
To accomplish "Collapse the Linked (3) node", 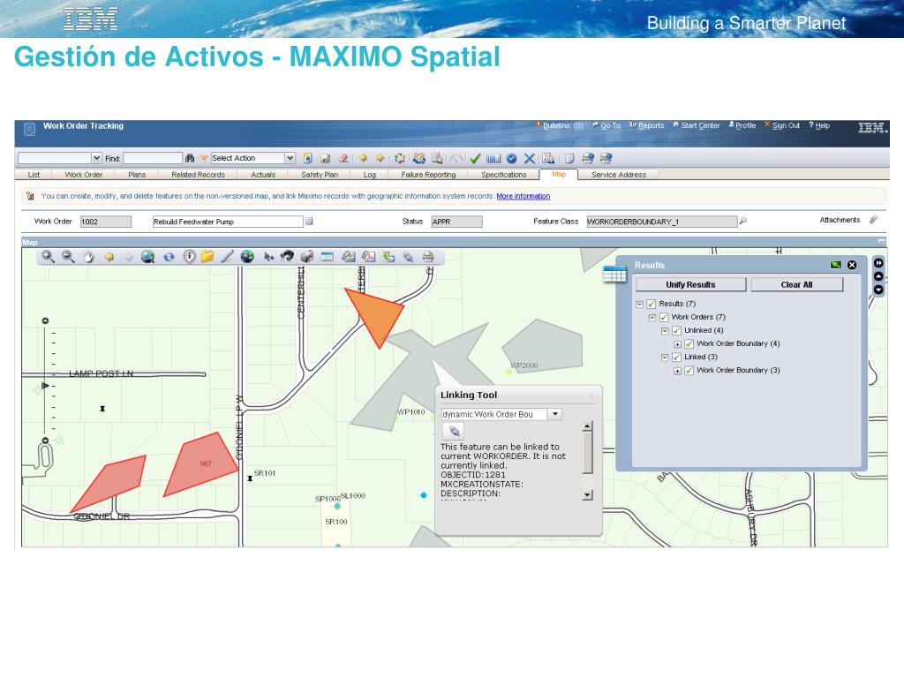I will tap(665, 358).
